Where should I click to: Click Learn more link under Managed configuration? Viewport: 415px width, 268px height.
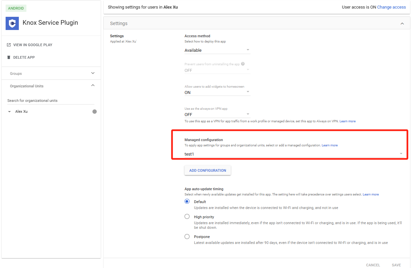(x=329, y=145)
